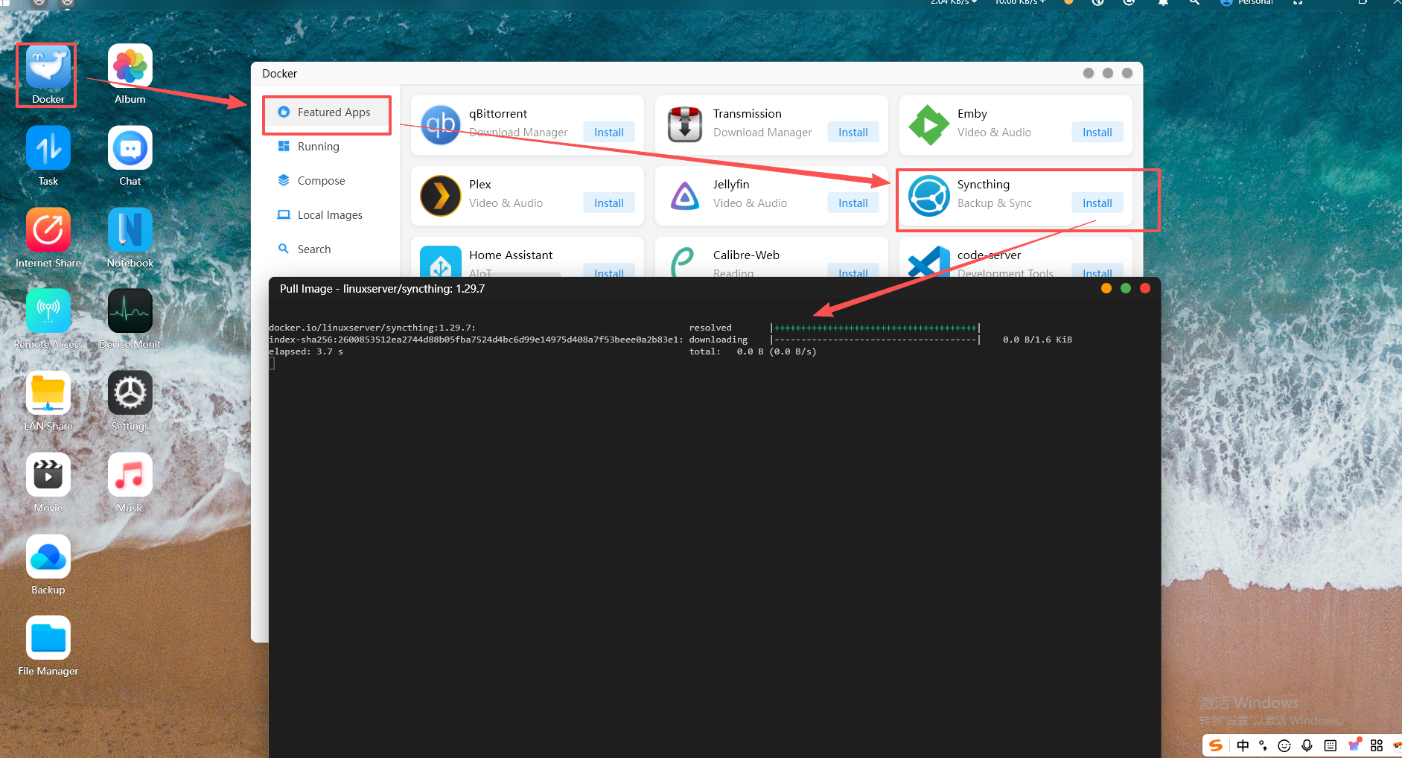Image resolution: width=1402 pixels, height=758 pixels.
Task: Close the Pull Image window with red dot
Action: 1145,288
